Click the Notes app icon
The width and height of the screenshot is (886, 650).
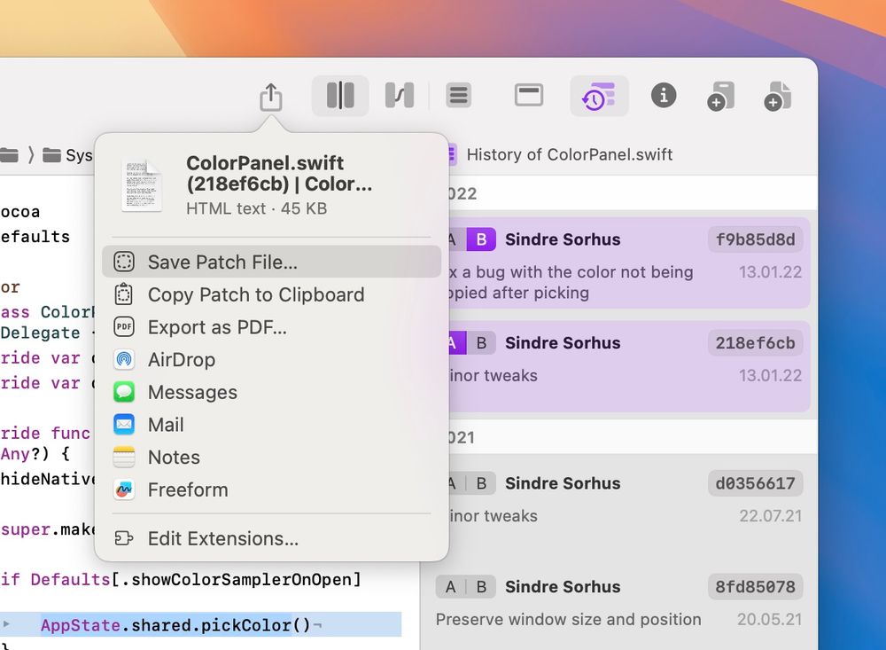coord(124,457)
